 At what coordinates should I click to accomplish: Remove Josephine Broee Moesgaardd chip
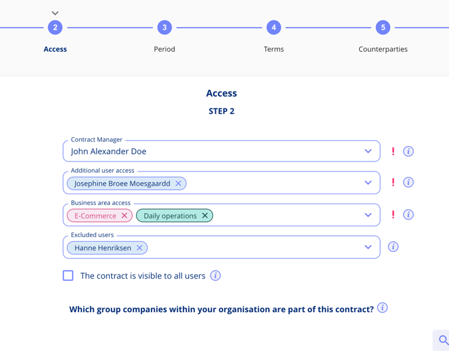tap(178, 184)
